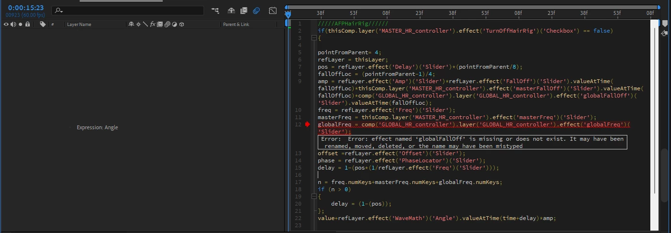Click the 'if (n > 0)' line

[334, 189]
